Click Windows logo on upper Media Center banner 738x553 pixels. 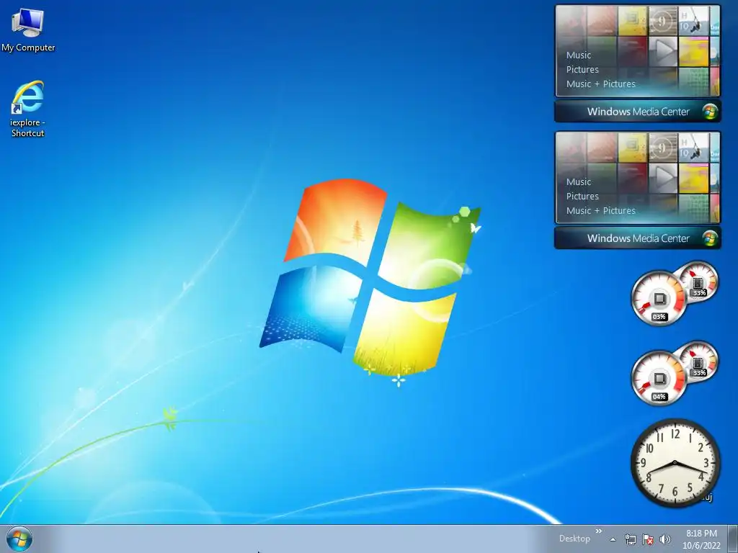tap(710, 112)
